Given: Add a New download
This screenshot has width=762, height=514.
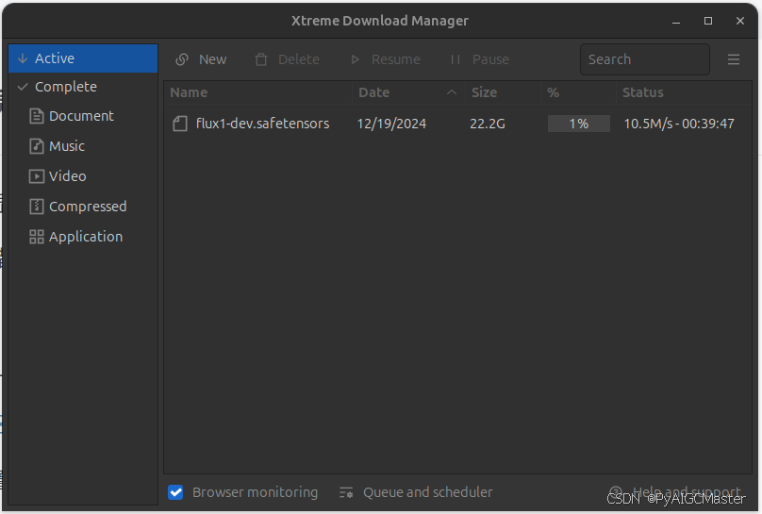Looking at the screenshot, I should click(x=201, y=59).
